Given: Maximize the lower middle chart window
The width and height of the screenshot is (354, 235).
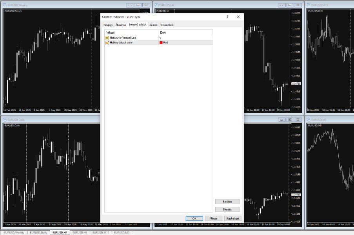Looking at the screenshot, I should point(290,119).
